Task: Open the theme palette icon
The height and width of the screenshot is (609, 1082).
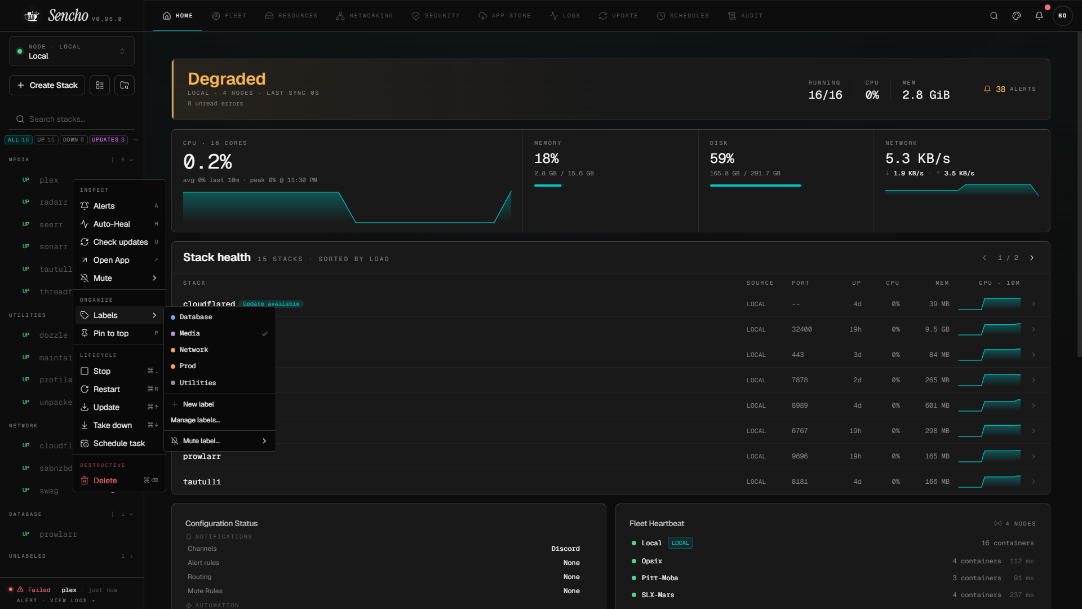Action: tap(1017, 16)
